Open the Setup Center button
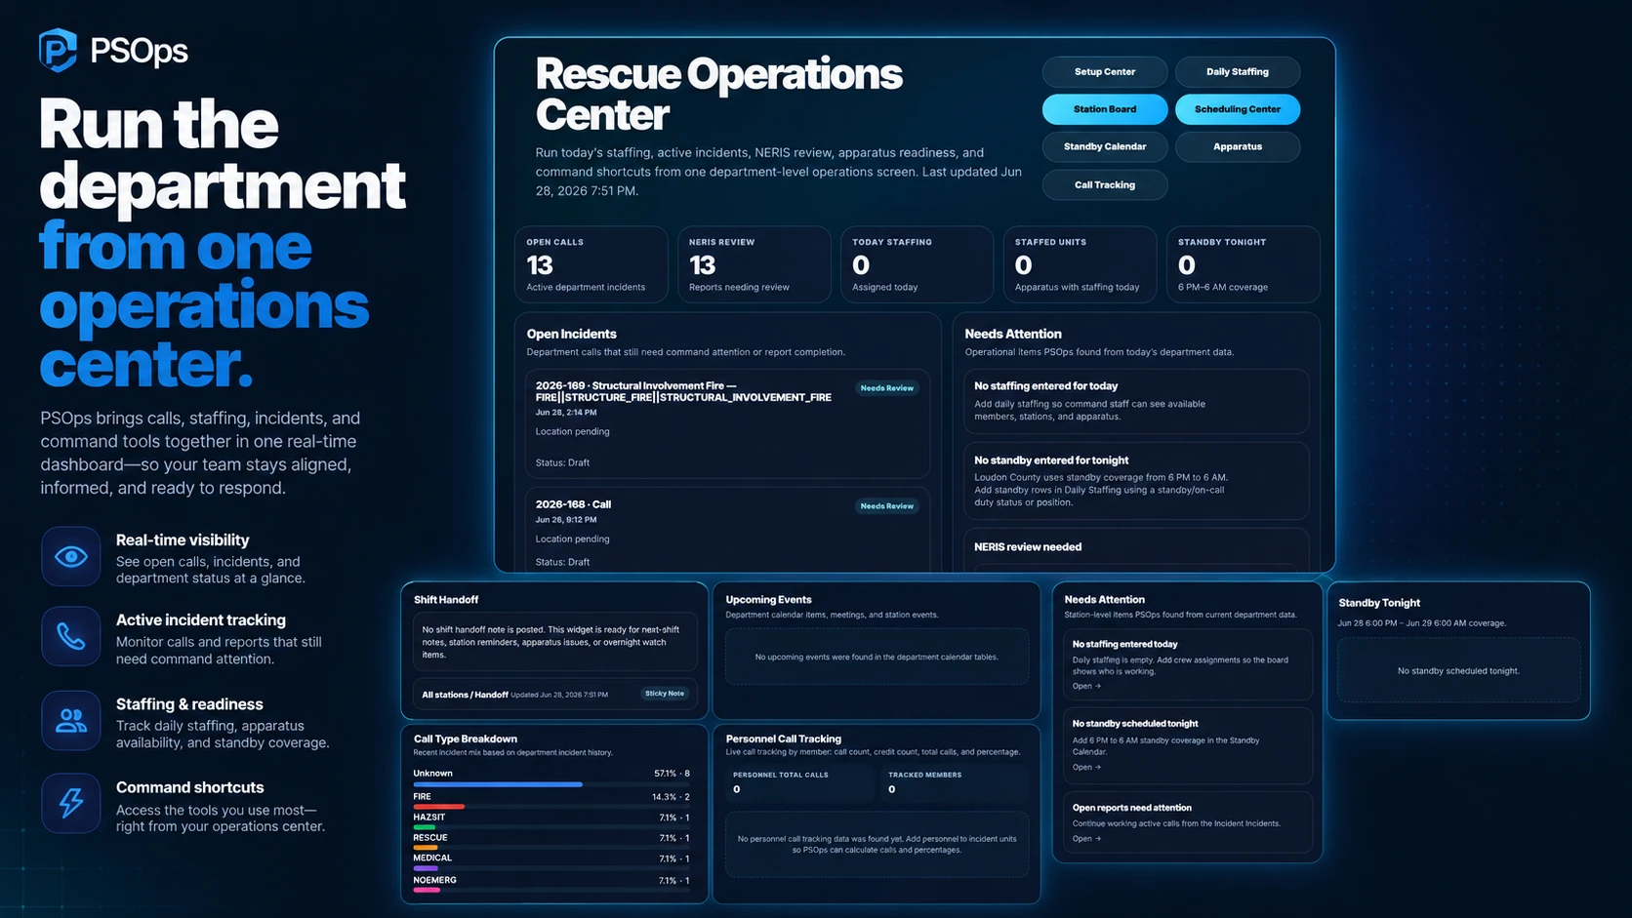The image size is (1632, 918). click(x=1105, y=71)
